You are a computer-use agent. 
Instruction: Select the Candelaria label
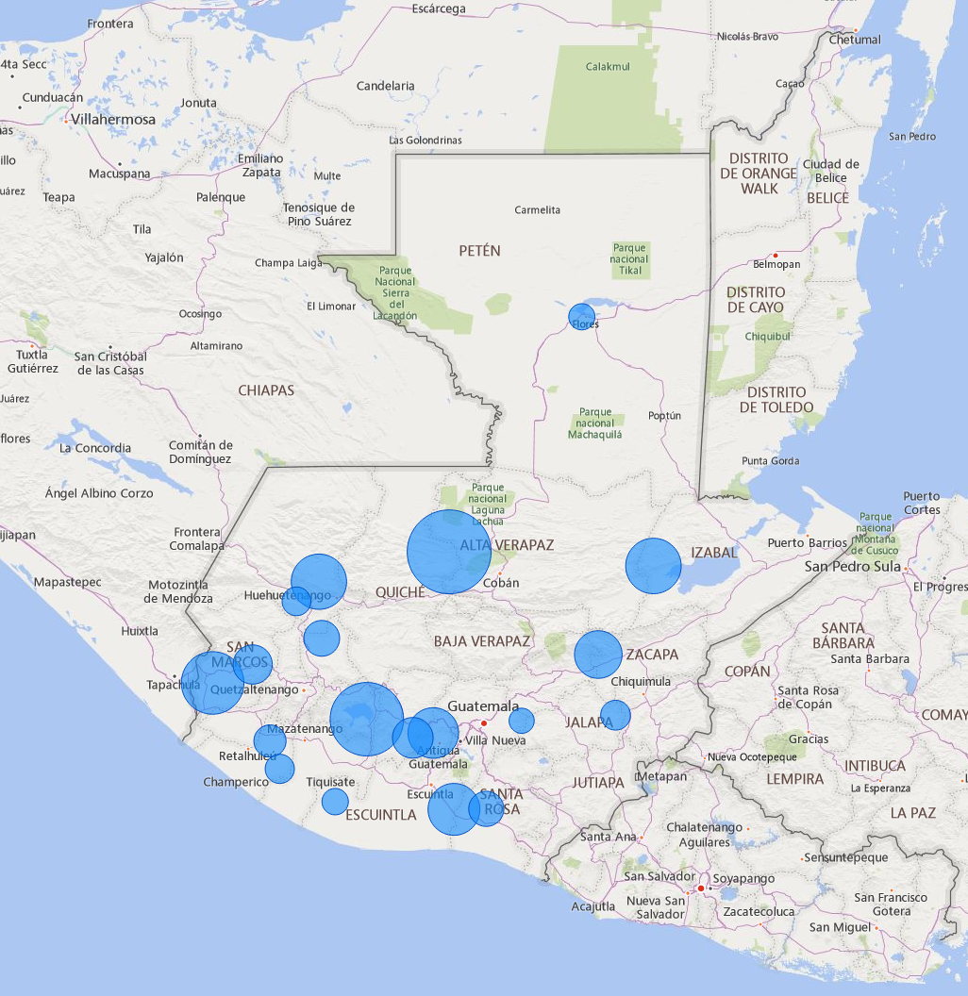tap(386, 87)
